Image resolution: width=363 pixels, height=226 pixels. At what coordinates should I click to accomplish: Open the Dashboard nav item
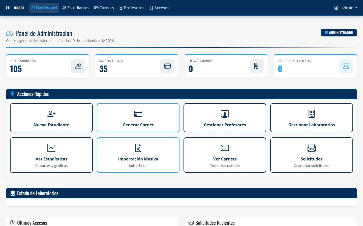[x=44, y=8]
